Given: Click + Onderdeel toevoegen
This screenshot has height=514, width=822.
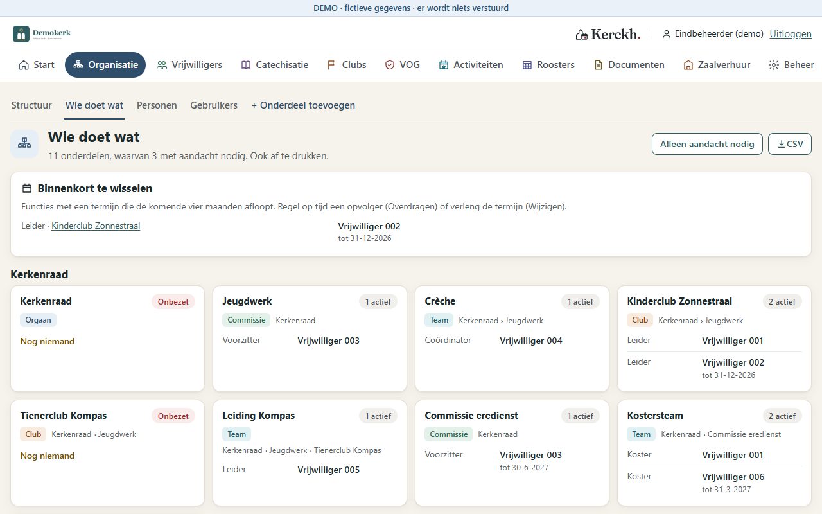Looking at the screenshot, I should click(x=303, y=105).
